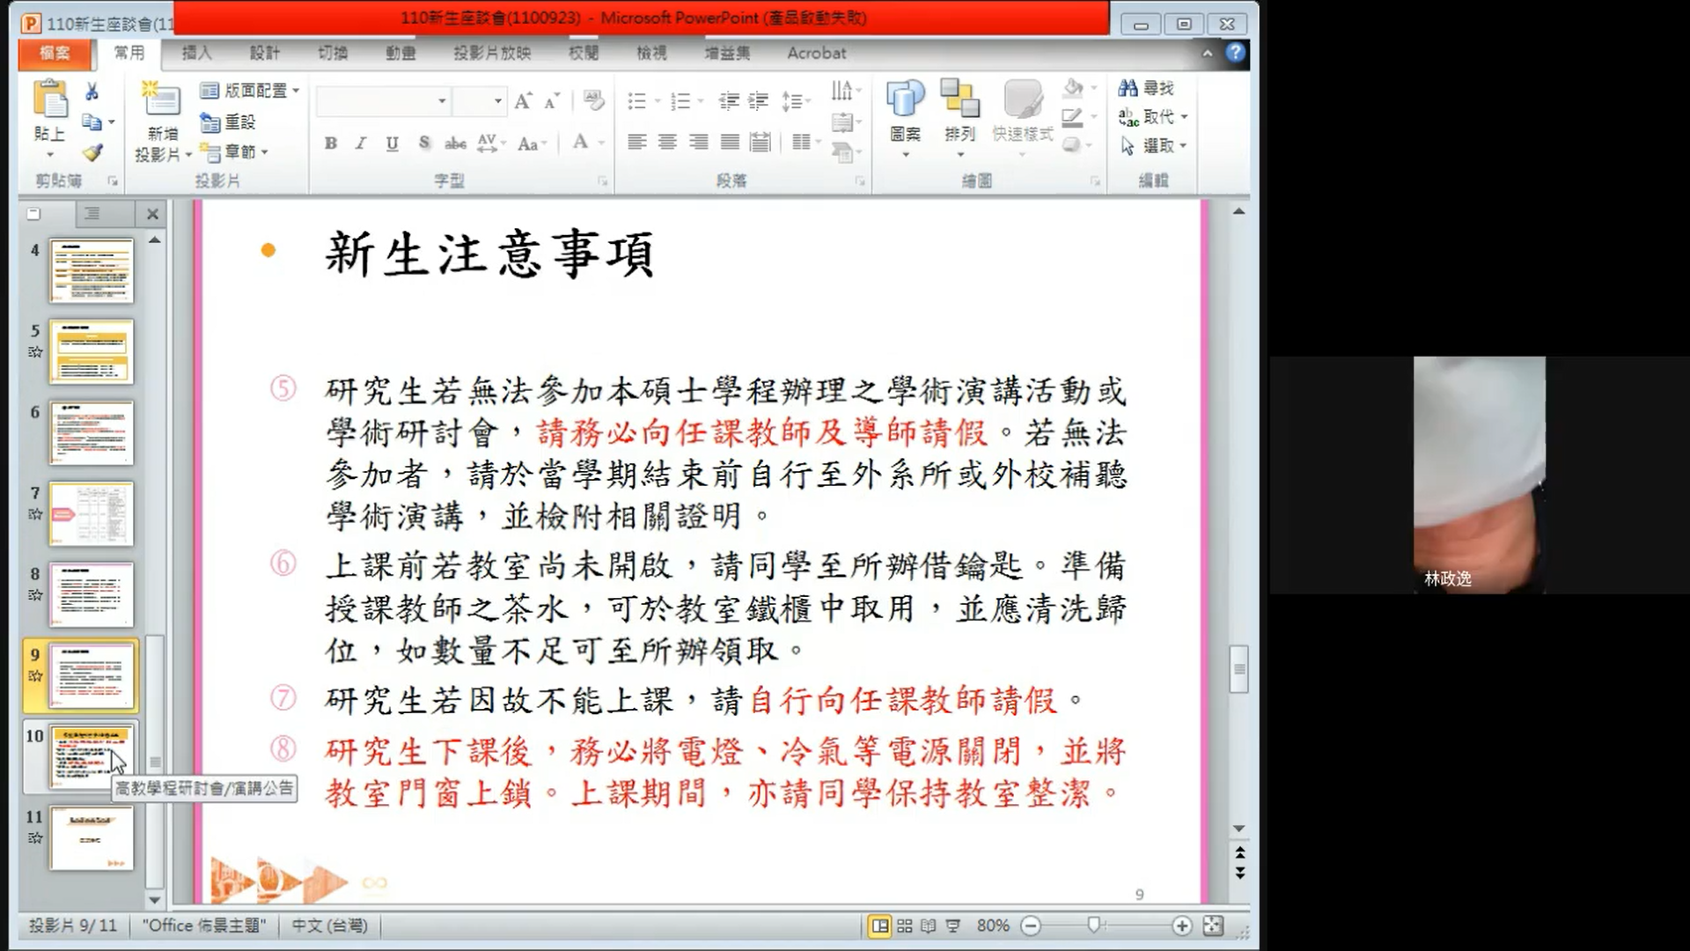The height and width of the screenshot is (951, 1690).
Task: Switch to Slide Sorter view icon
Action: (904, 925)
